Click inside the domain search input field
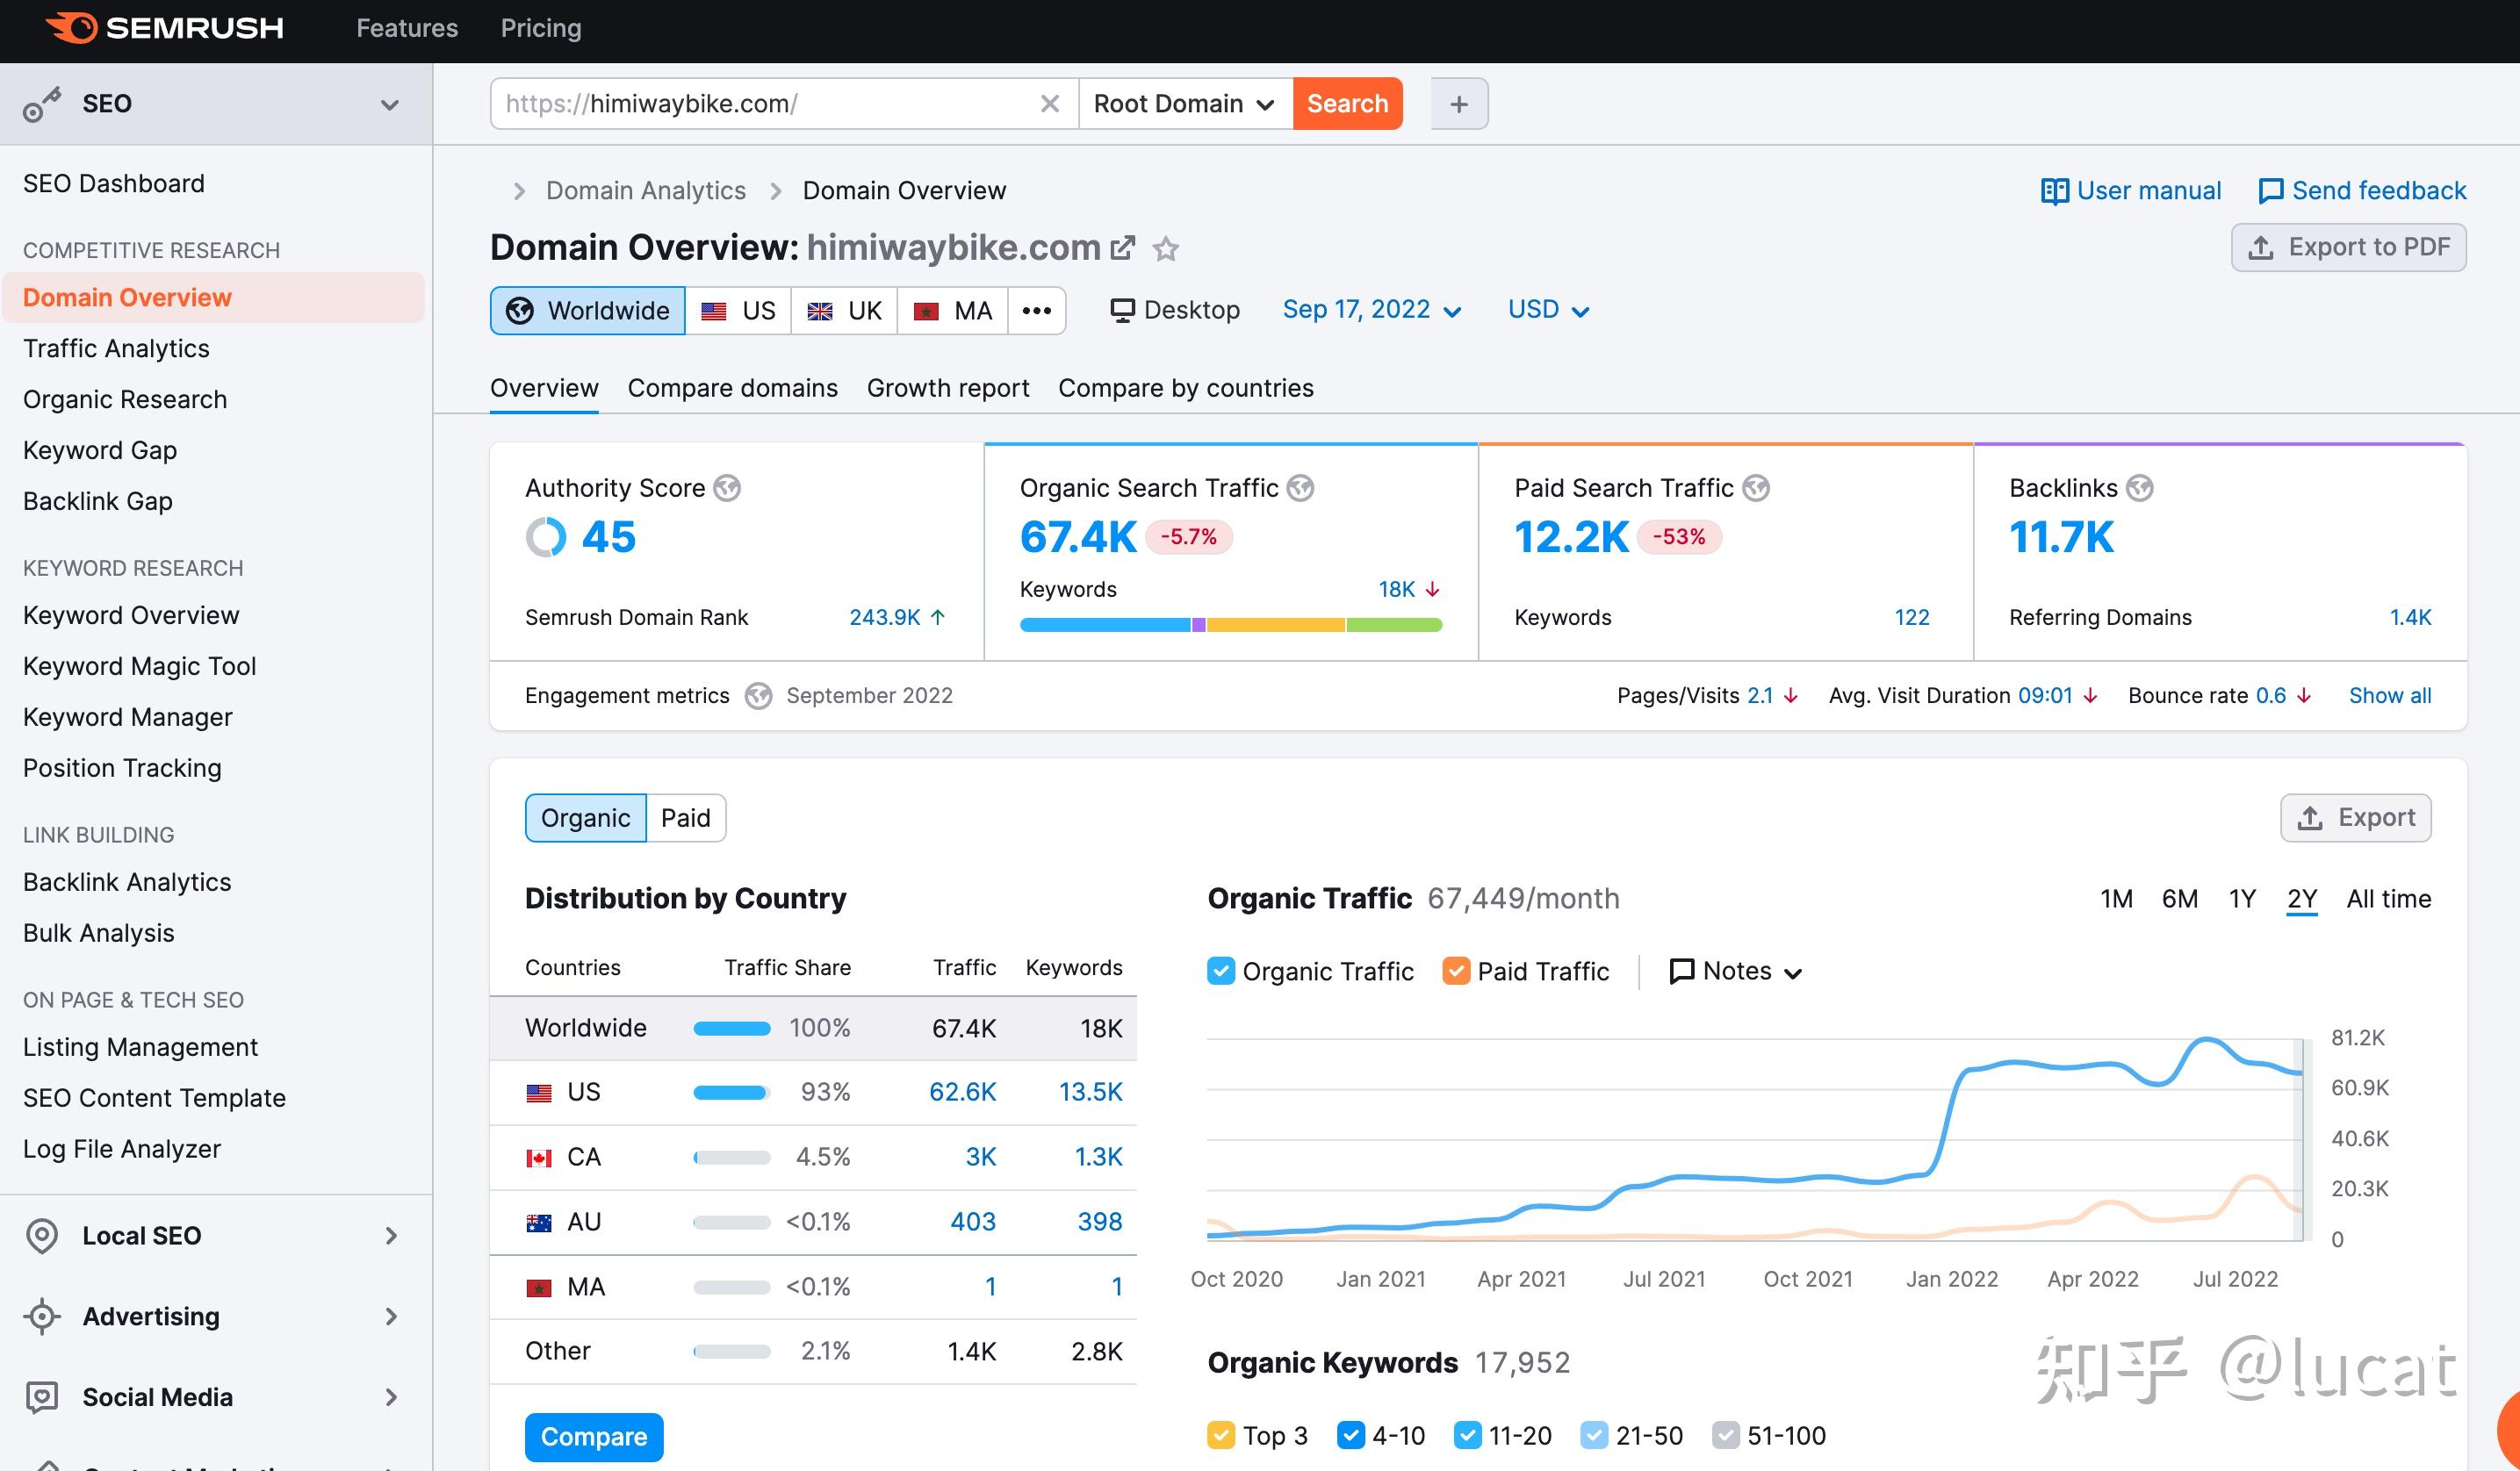This screenshot has width=2520, height=1471. point(780,103)
